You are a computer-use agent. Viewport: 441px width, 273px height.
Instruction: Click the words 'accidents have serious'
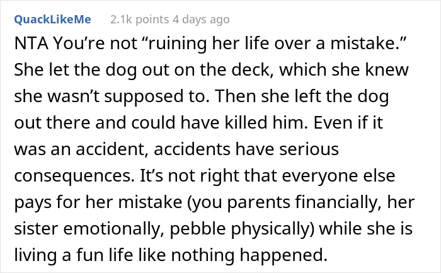click(246, 149)
